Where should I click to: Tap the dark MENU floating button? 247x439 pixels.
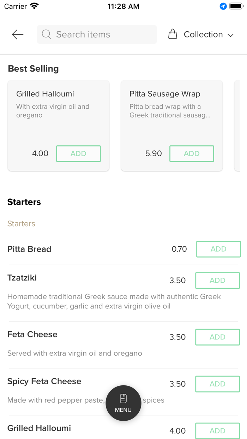(x=123, y=403)
